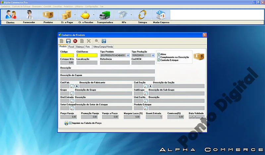Open the Tipo Produto dropdown

[x=128, y=55]
